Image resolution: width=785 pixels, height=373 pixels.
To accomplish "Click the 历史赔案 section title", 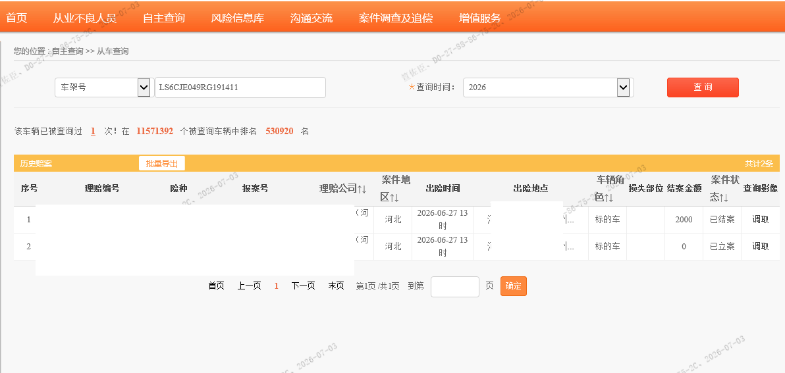I will 36,164.
